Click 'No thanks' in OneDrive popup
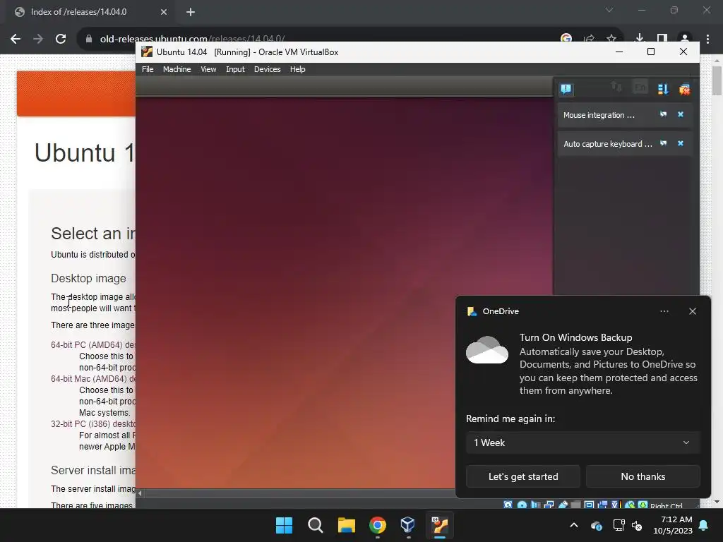The image size is (723, 542). point(643,476)
